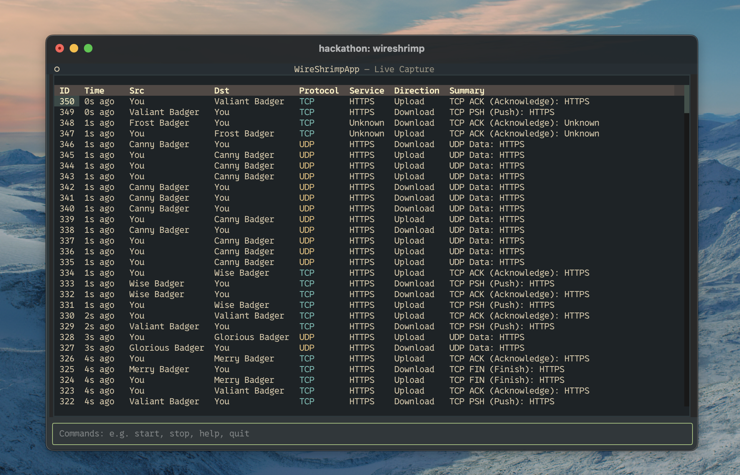740x475 pixels.
Task: Click the Summary column header
Action: point(467,91)
